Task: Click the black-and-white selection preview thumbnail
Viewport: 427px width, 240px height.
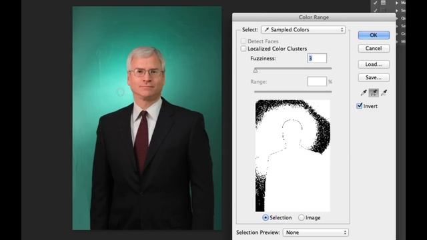Action: click(293, 155)
